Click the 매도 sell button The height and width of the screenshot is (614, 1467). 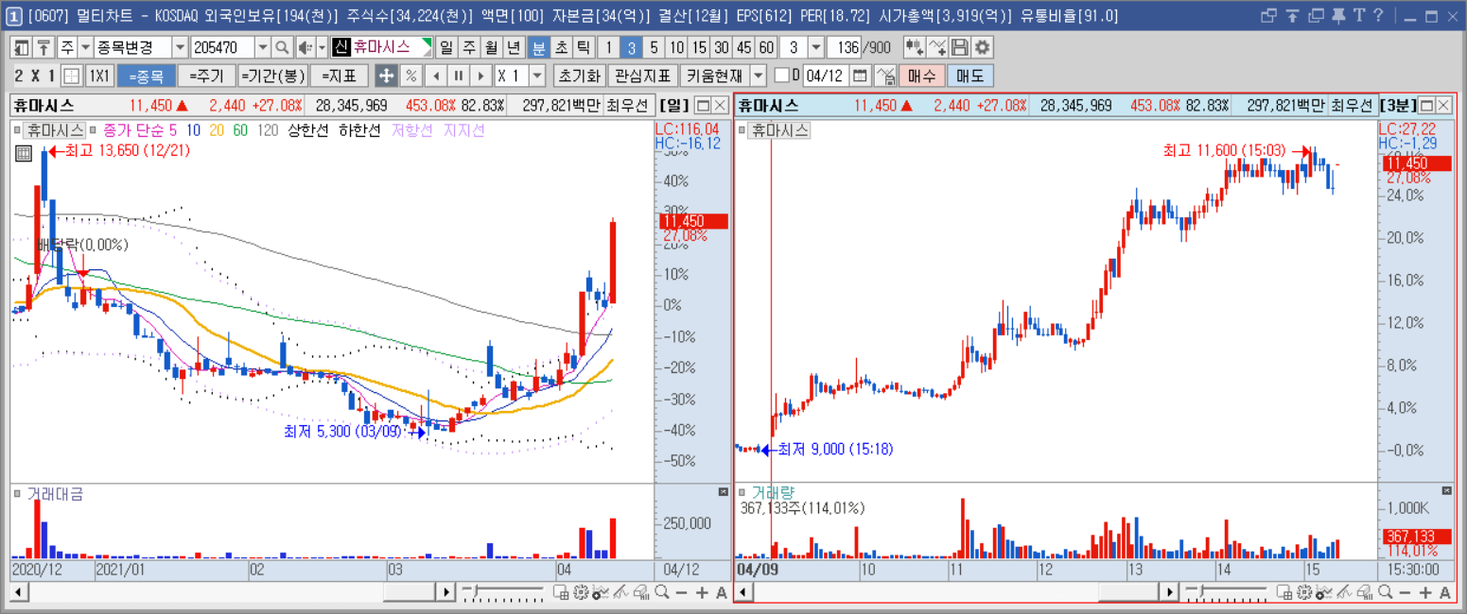(x=969, y=76)
